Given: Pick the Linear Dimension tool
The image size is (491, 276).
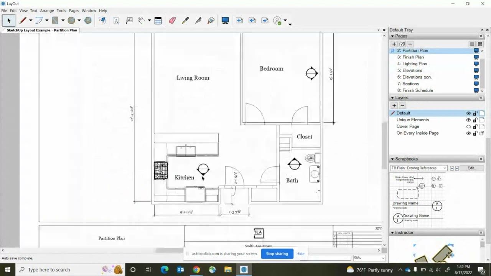Looking at the screenshot, I should pos(142,21).
